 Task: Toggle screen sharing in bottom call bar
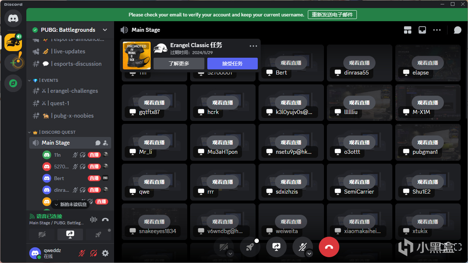pos(276,247)
